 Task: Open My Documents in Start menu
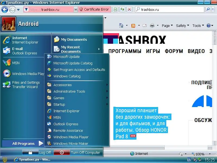click(77, 39)
